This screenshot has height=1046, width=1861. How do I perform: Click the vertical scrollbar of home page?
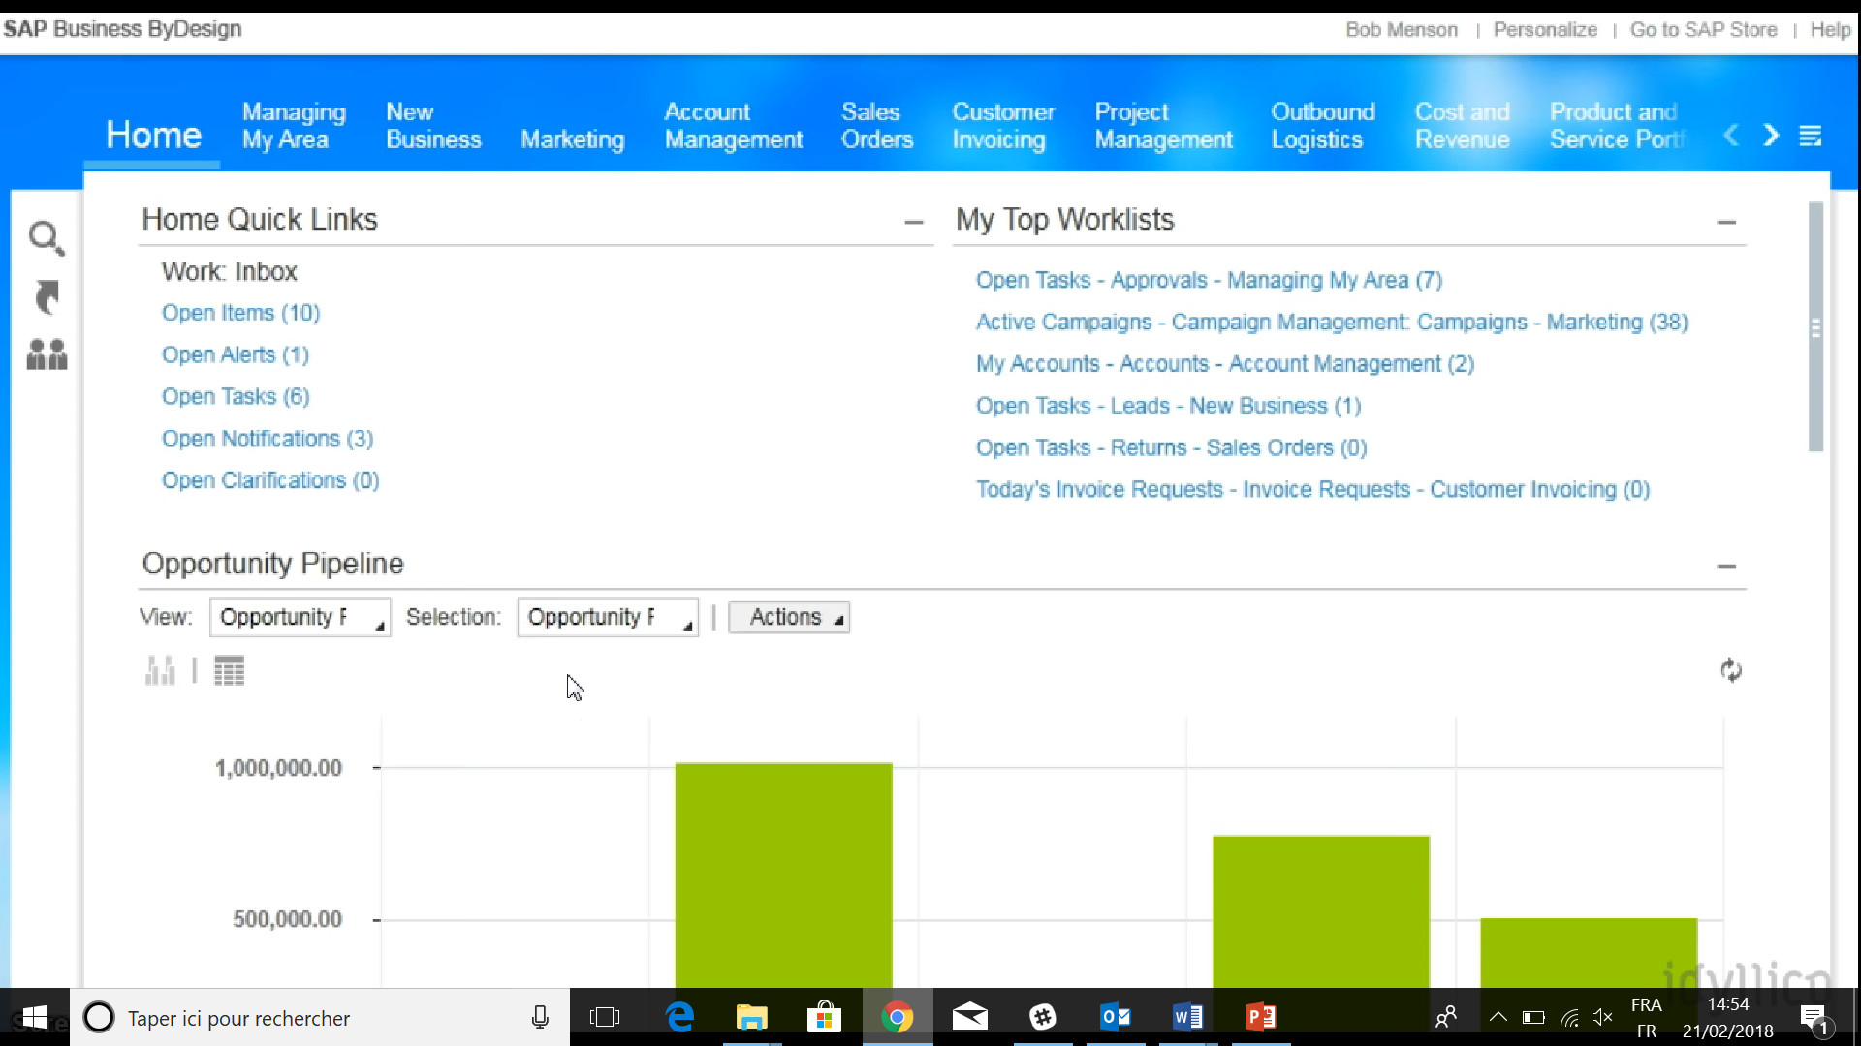point(1815,327)
